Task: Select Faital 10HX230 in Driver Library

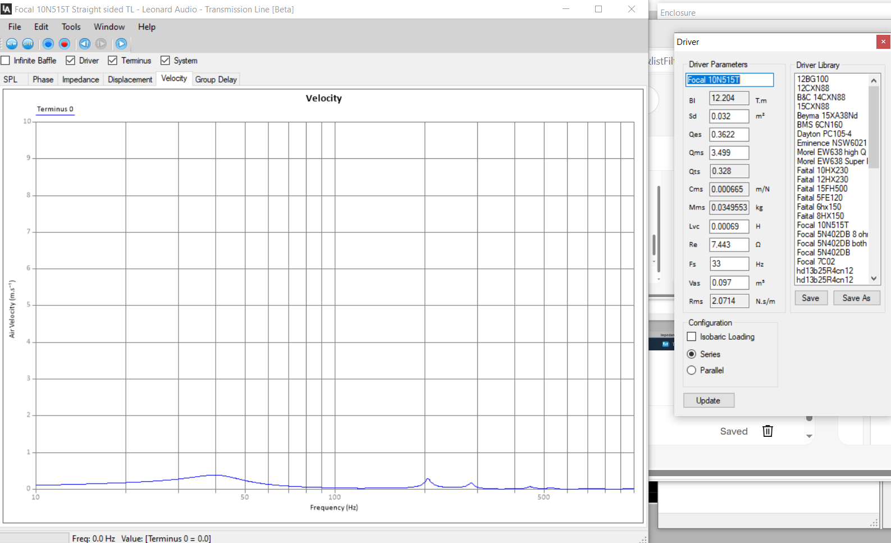Action: point(823,170)
